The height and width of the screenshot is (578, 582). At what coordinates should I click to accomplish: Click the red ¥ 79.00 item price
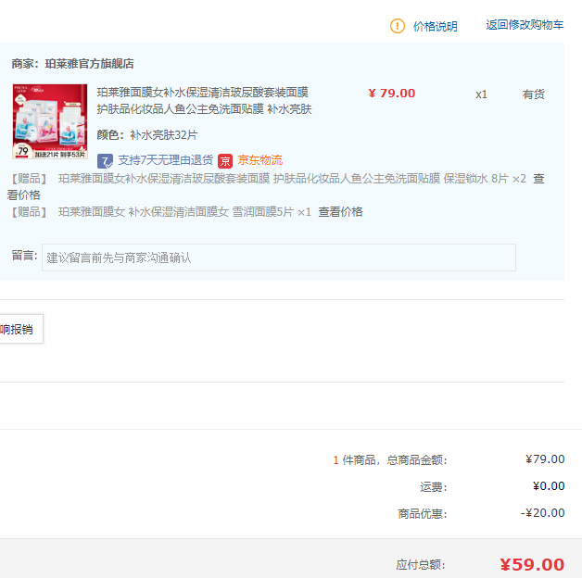[392, 94]
